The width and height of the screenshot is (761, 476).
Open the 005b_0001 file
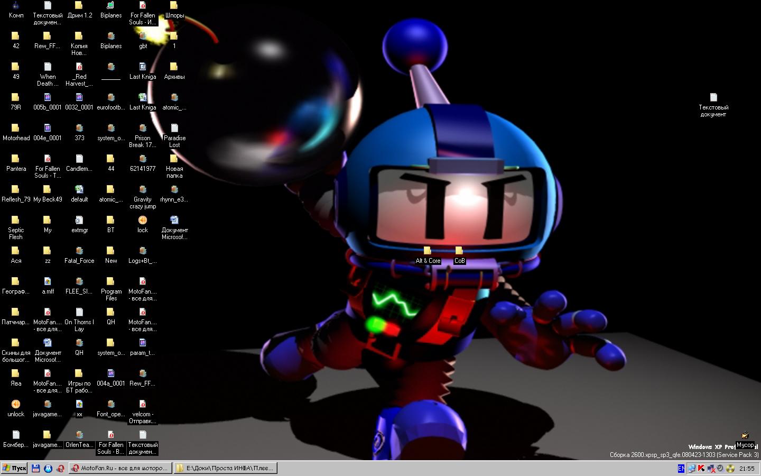click(x=48, y=102)
